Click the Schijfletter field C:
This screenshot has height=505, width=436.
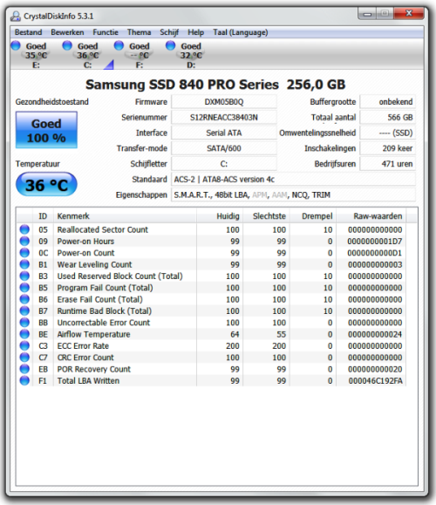point(224,164)
